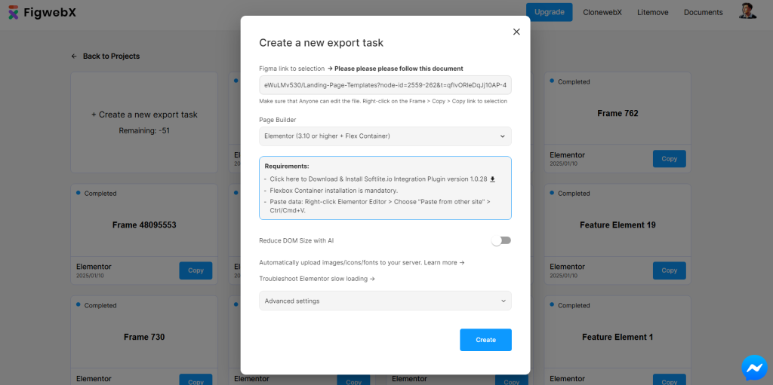Expand the Advanced settings section
Screen dimensions: 773x385
pos(385,301)
